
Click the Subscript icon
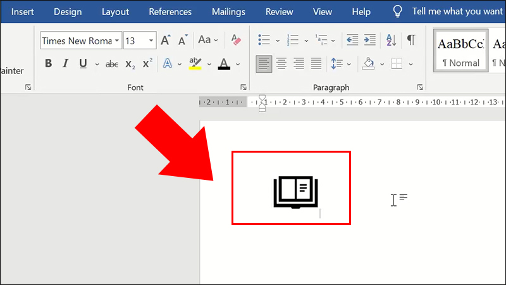pos(130,64)
